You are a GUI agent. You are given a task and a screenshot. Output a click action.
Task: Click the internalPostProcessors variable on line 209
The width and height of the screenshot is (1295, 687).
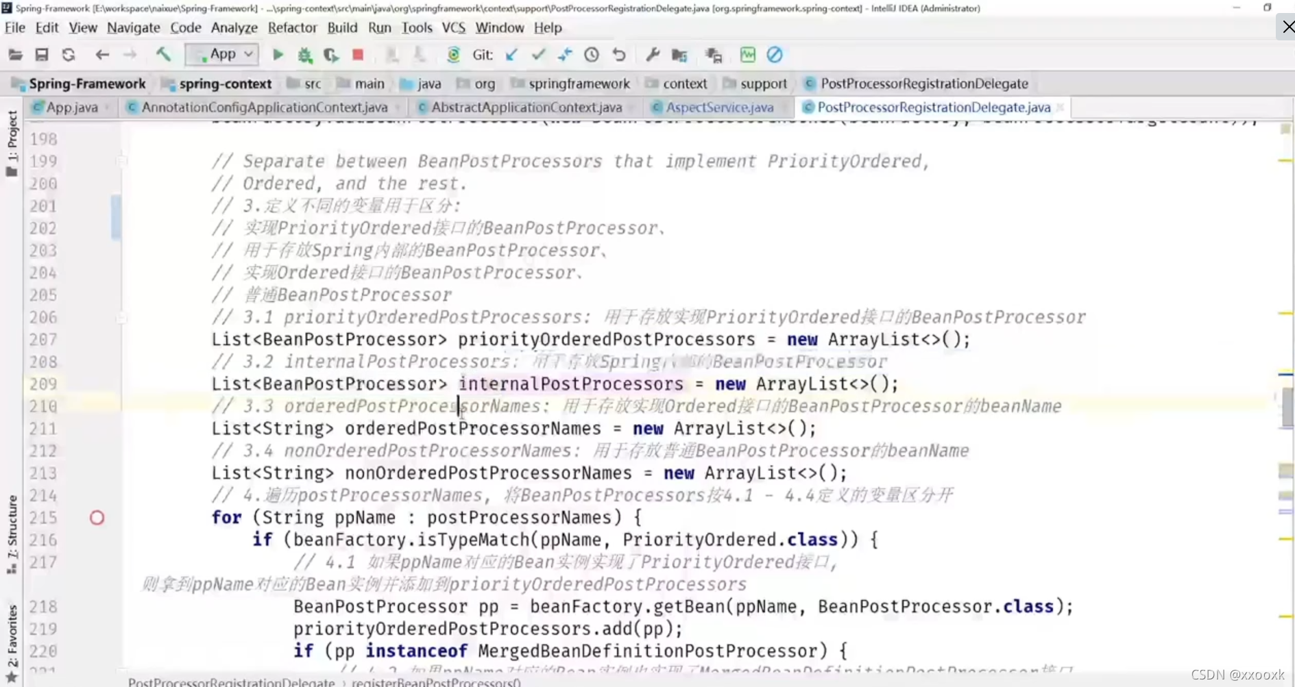tap(570, 384)
